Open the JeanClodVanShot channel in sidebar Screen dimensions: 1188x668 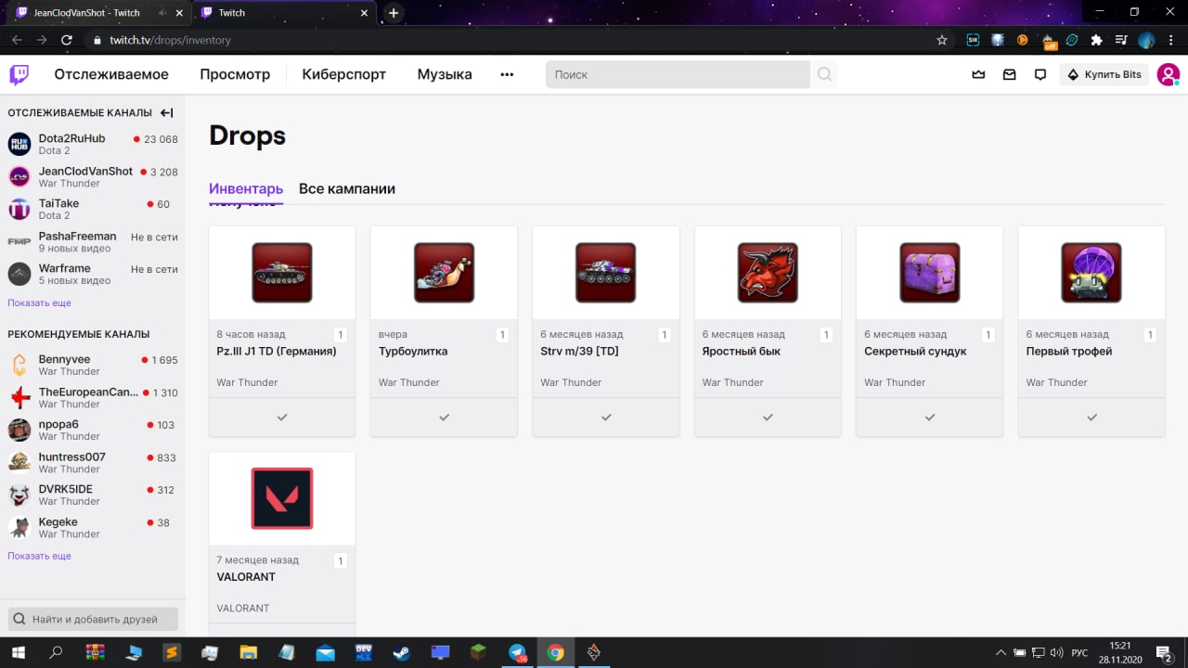tap(93, 176)
